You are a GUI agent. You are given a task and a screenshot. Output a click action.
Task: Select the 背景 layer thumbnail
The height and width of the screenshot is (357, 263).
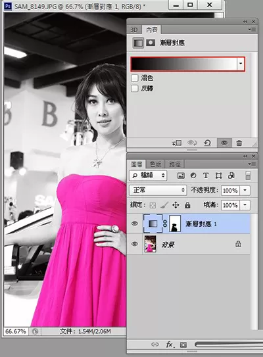pos(151,244)
